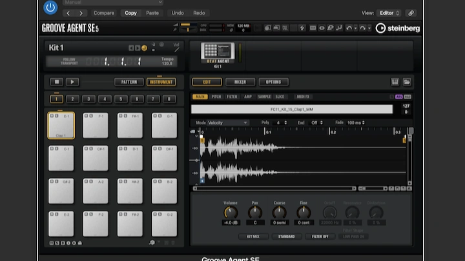
Task: Open the Mixer page
Action: pyautogui.click(x=240, y=82)
